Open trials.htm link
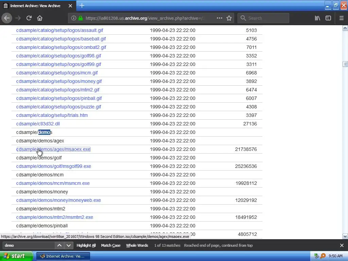Image resolution: width=348 pixels, height=261 pixels. point(52,115)
